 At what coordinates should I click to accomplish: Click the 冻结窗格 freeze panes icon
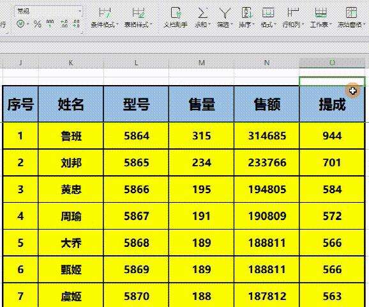point(351,13)
